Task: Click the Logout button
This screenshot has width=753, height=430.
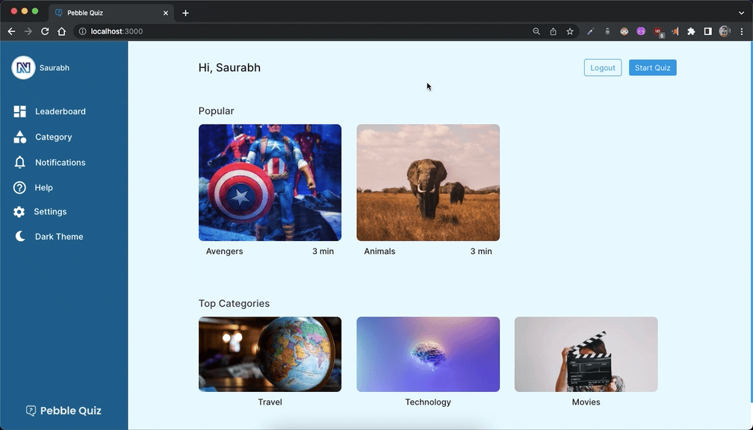Action: click(x=602, y=68)
